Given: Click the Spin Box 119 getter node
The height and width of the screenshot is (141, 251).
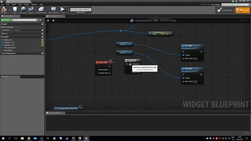Looking at the screenshot, I should [125, 52].
